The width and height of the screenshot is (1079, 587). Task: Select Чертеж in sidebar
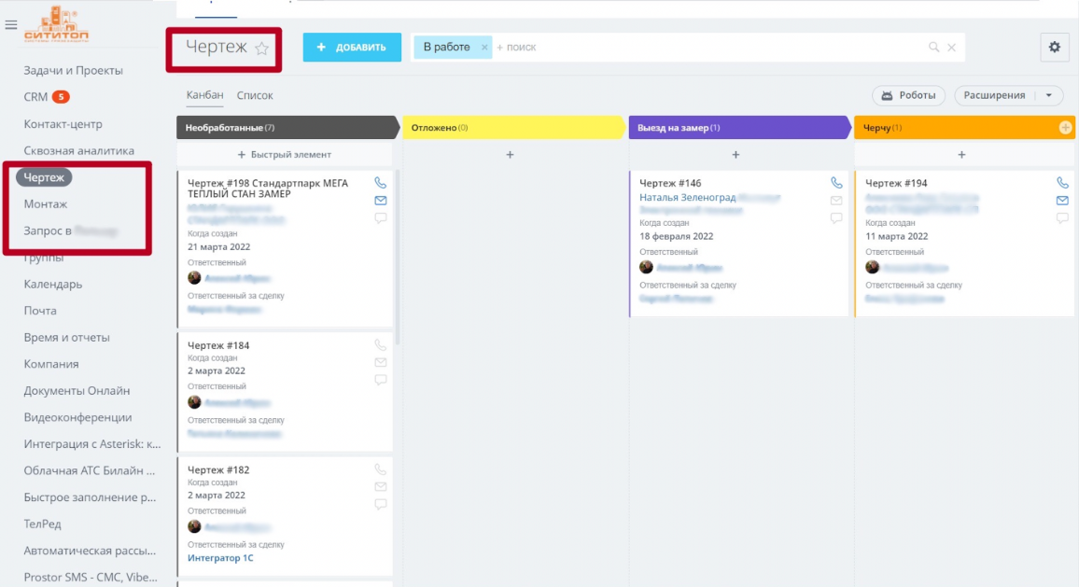[x=44, y=177]
